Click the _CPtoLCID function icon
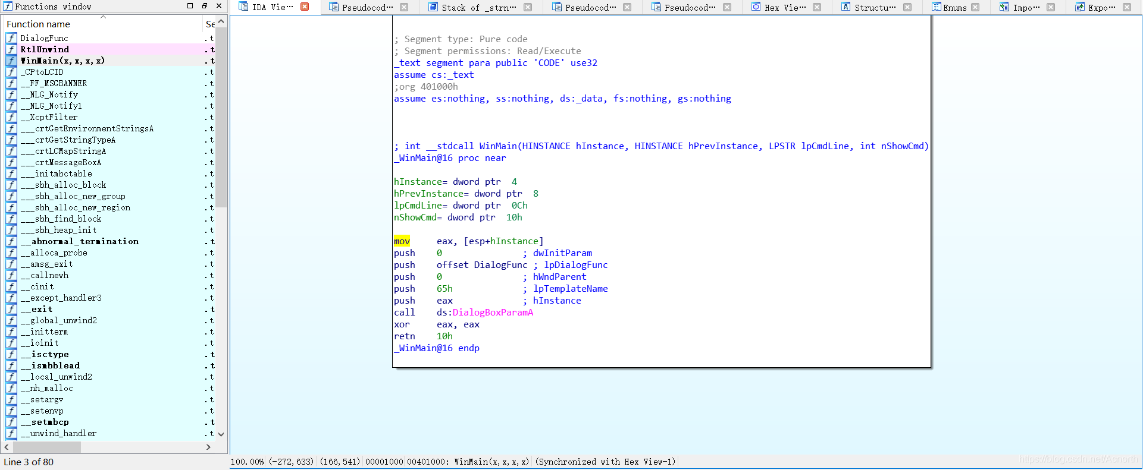1143x470 pixels. (11, 72)
